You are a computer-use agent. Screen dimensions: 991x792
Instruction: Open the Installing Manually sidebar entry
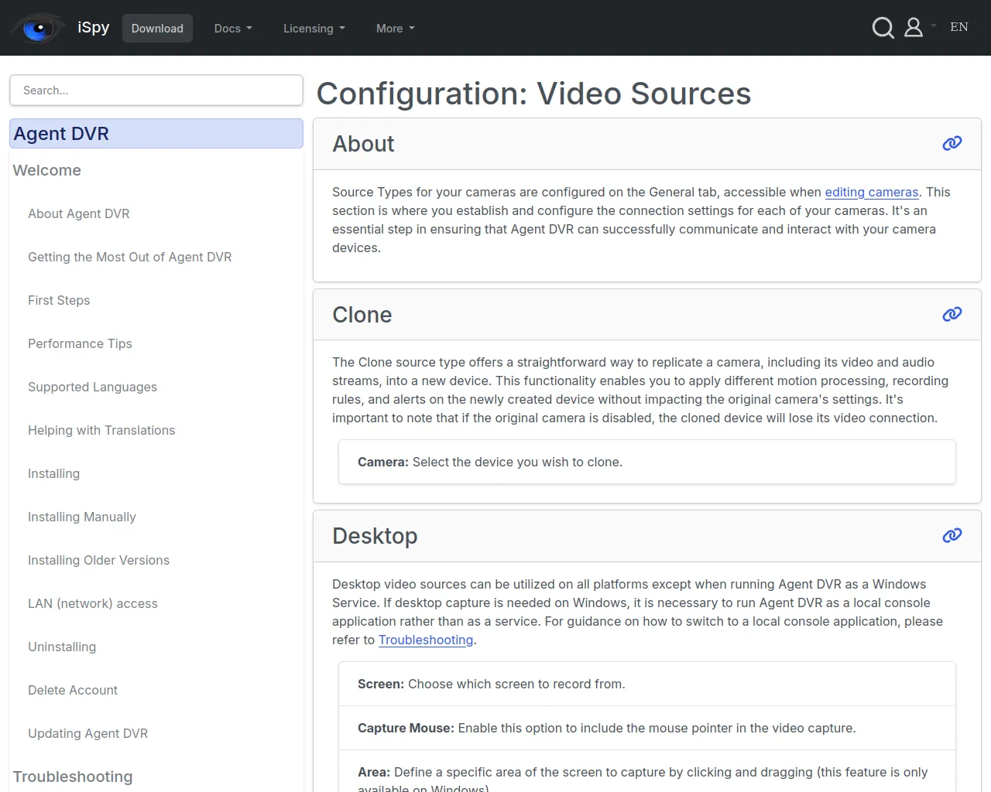pos(81,517)
